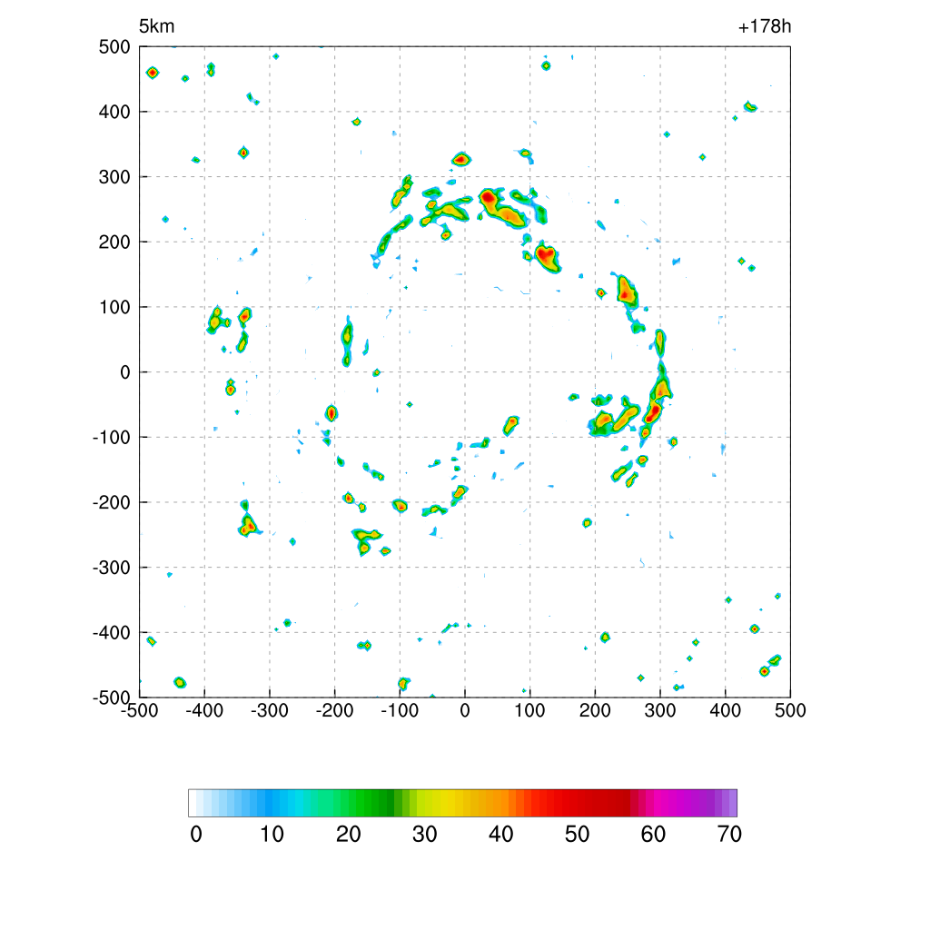Select the y-axis tick label -100
Viewport: 930px width, 930px height.
[112, 438]
